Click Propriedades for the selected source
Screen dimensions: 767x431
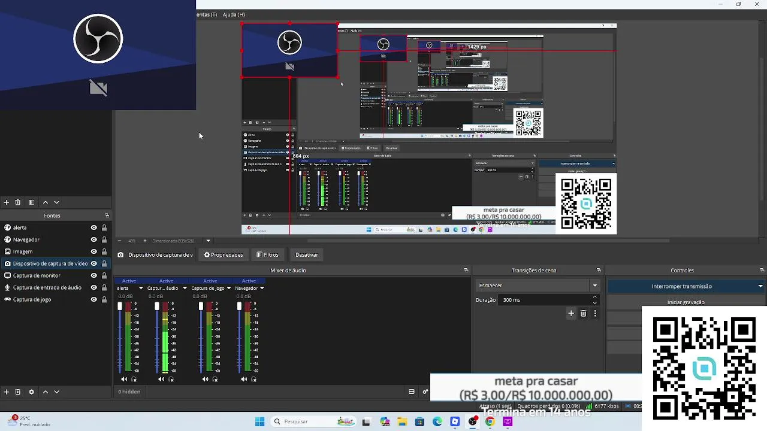[224, 254]
